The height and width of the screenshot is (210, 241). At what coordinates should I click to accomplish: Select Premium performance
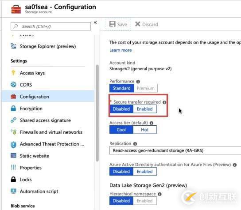(x=146, y=88)
